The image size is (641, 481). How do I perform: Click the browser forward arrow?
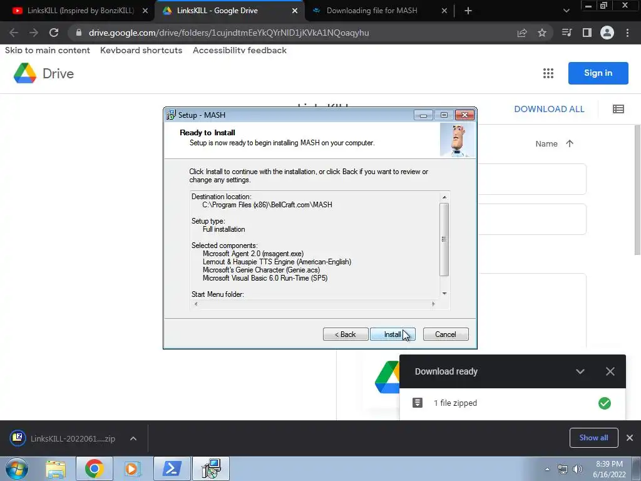pos(34,33)
